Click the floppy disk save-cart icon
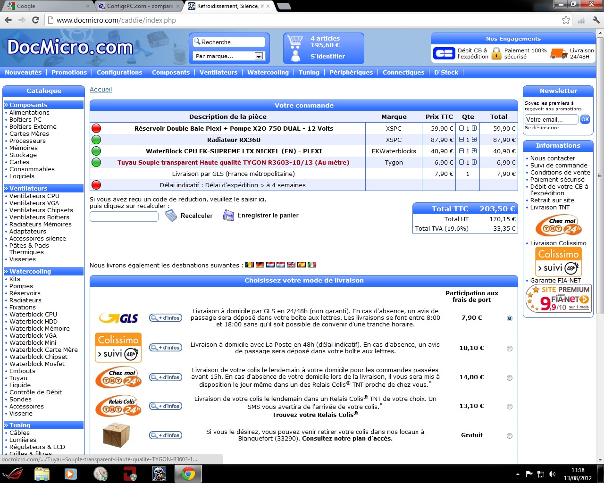Viewport: 604px width, 483px height. click(228, 216)
